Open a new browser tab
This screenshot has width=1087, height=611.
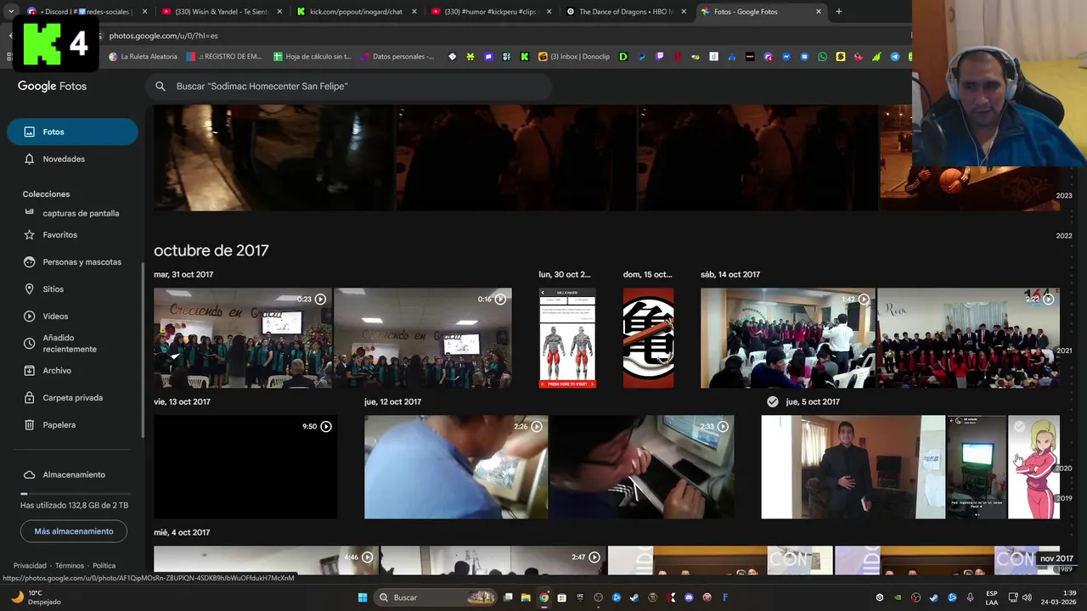(838, 12)
